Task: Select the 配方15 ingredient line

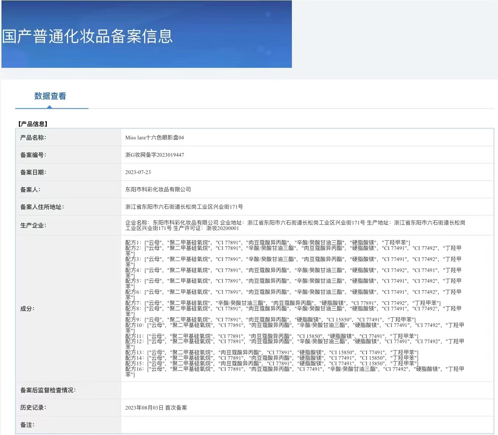Action: [272, 363]
